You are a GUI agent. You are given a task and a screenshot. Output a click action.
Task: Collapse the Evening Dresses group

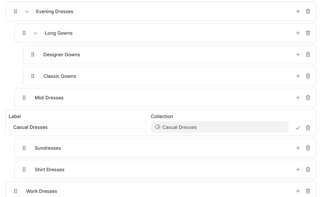[x=27, y=12]
